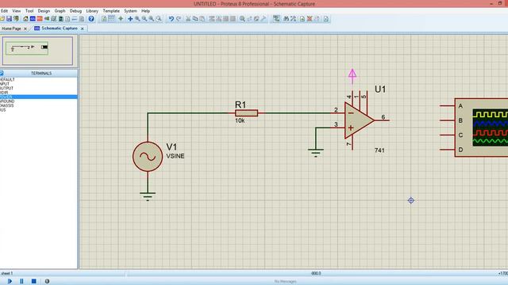Copy selection to clipboard icon
The image size is (508, 285).
[x=195, y=19]
